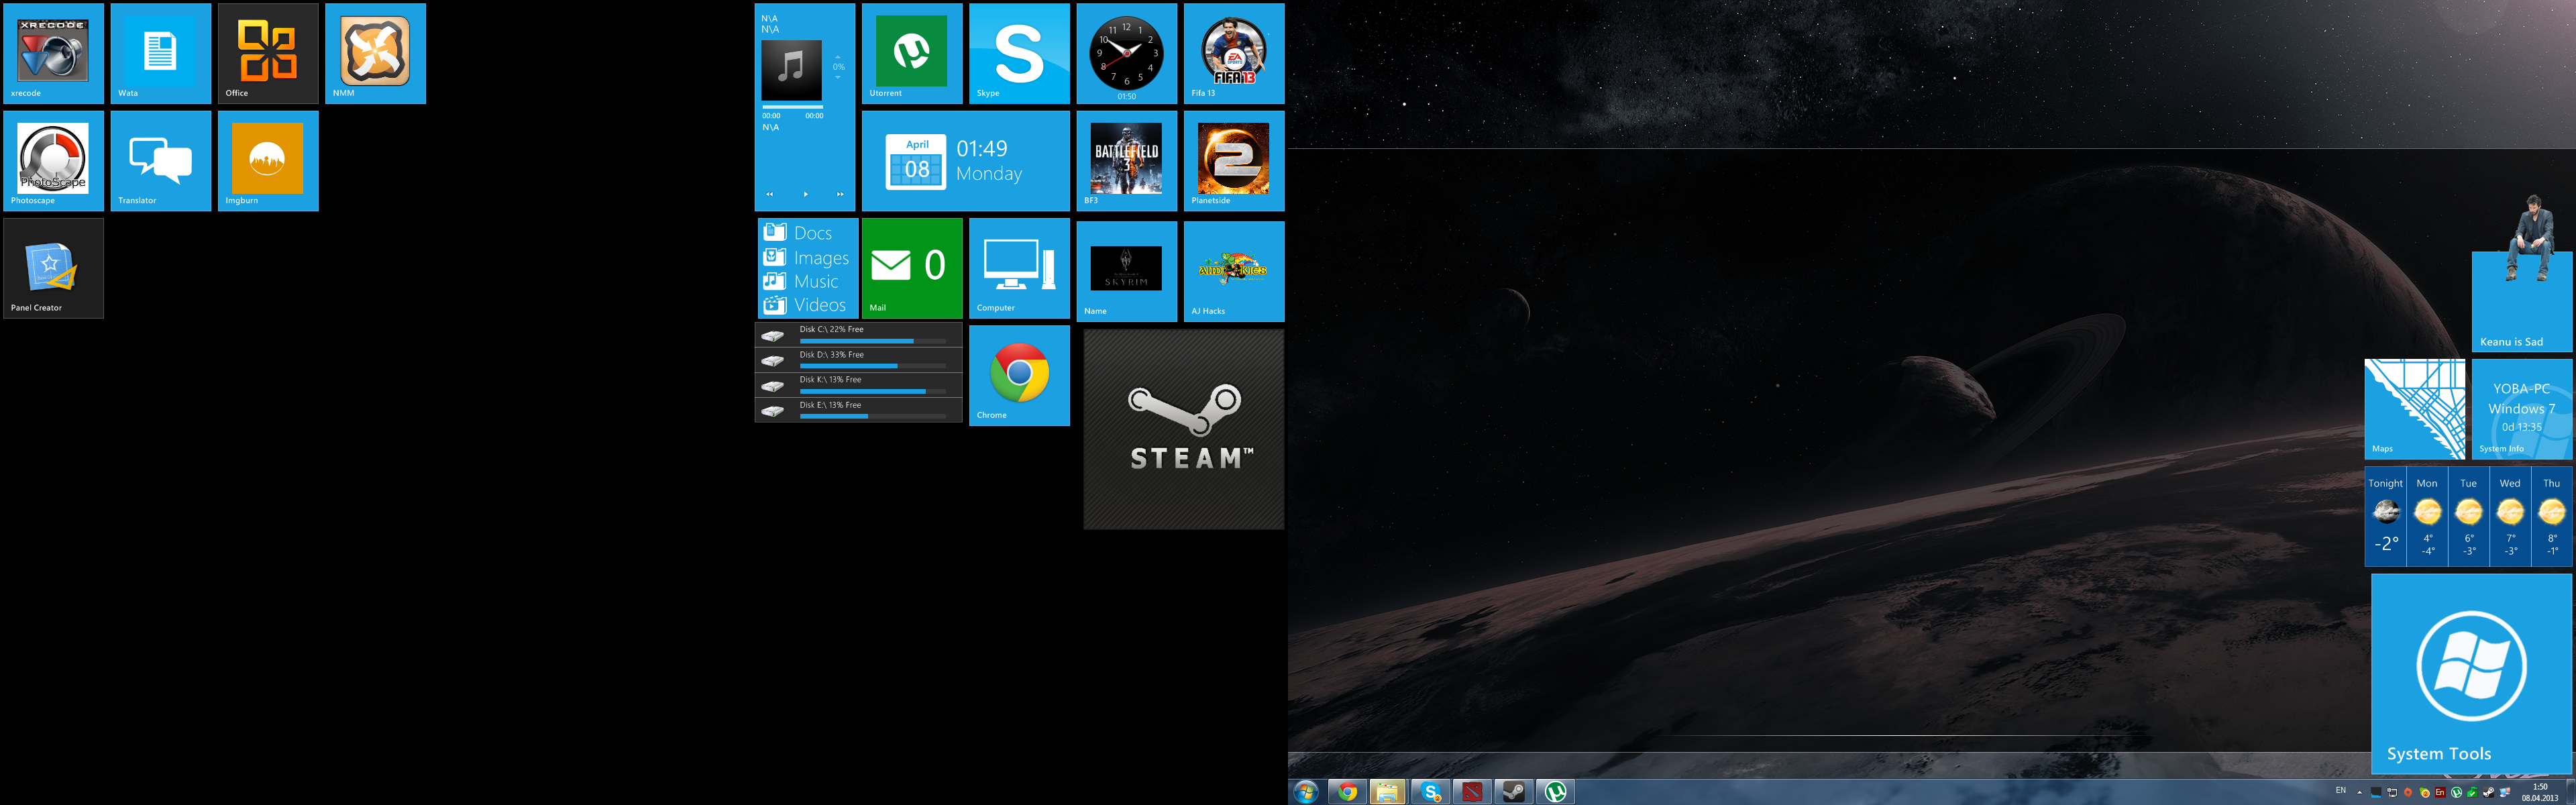This screenshot has width=2576, height=805.
Task: Open the Translator tile
Action: coord(160,160)
